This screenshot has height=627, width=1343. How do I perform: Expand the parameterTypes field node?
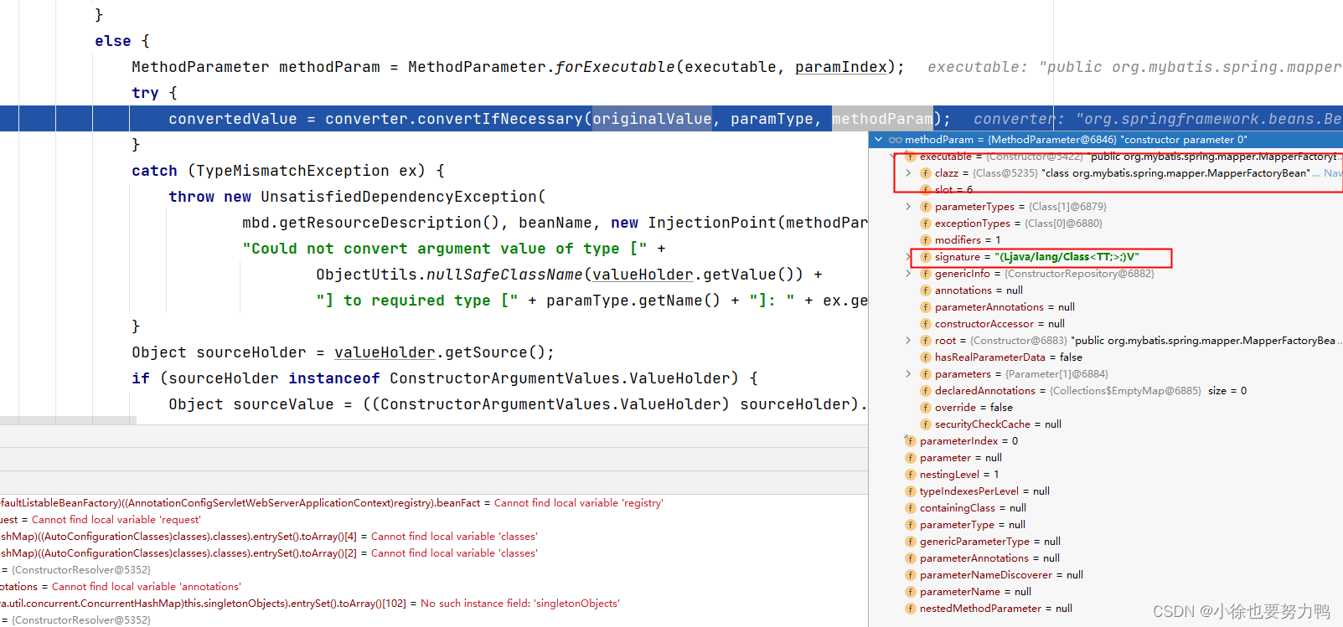(x=908, y=207)
